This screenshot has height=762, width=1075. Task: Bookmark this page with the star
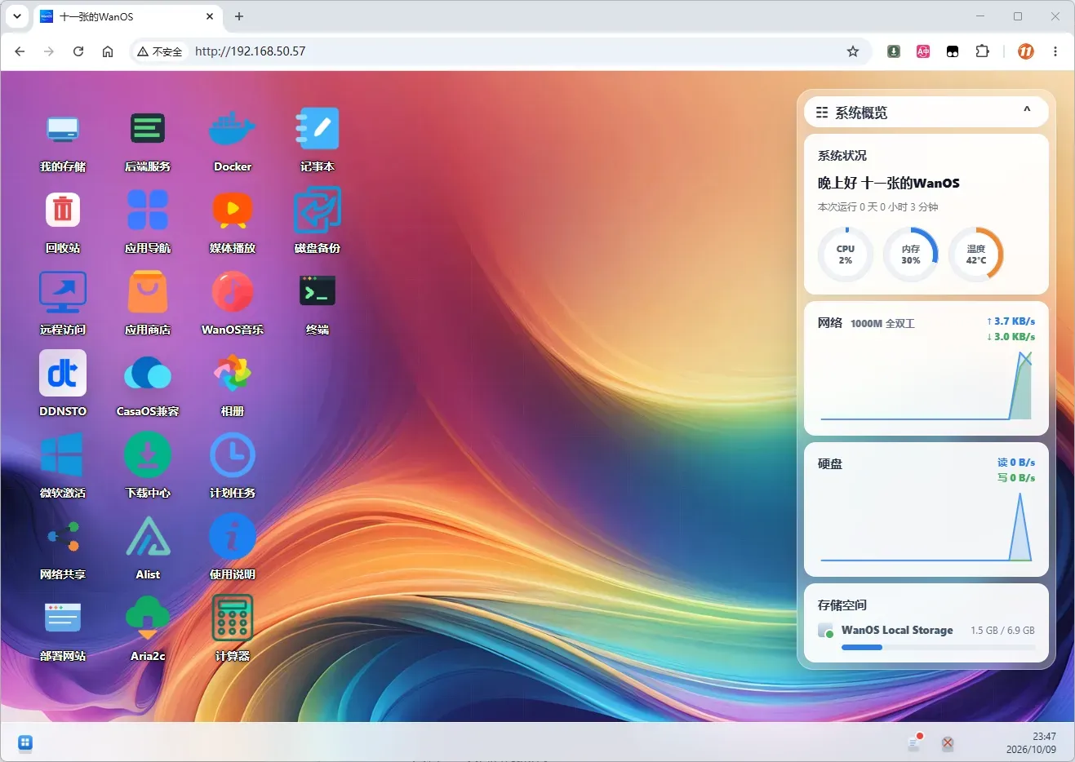coord(853,51)
